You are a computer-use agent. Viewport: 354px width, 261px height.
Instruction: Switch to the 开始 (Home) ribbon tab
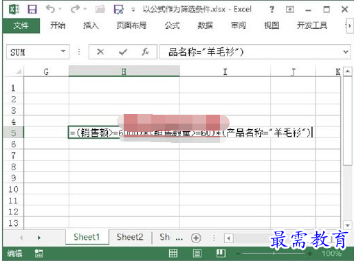coord(58,25)
